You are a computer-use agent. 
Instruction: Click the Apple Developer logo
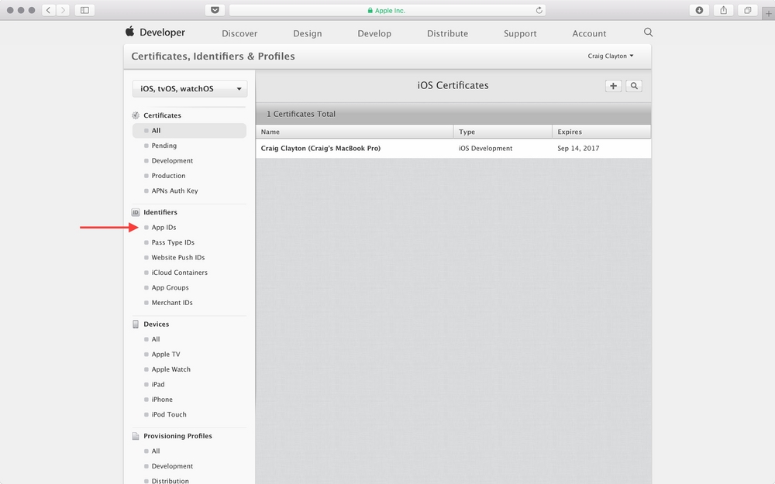(130, 32)
